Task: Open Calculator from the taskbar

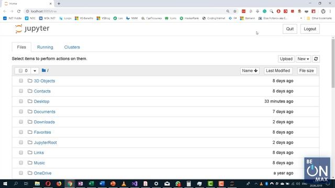Action: click(188, 183)
